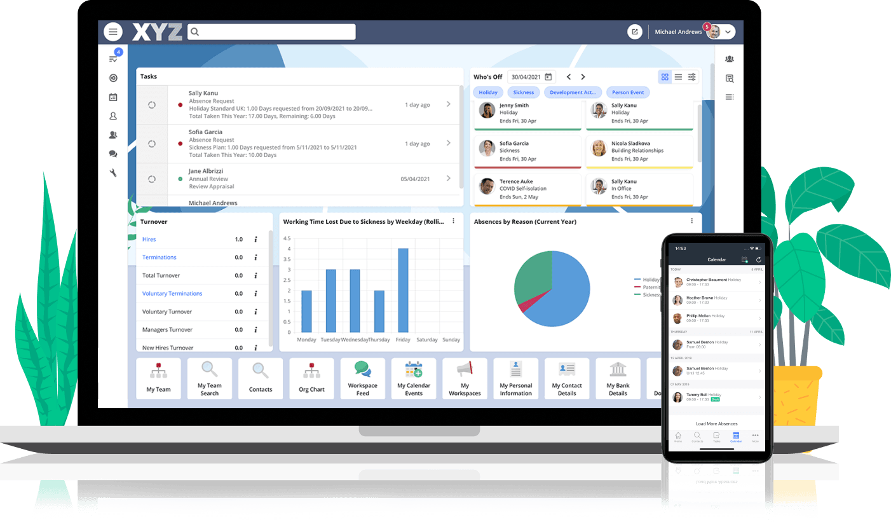891x522 pixels.
Task: Click inside the top search field
Action: (271, 32)
